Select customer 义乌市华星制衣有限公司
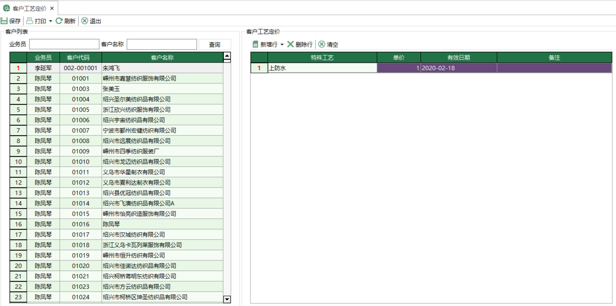 [162, 172]
